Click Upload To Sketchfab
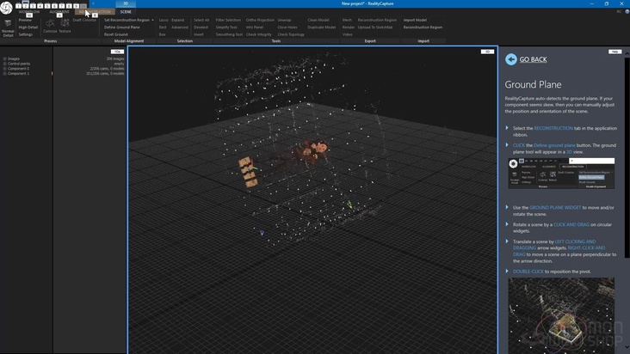630x354 pixels. click(x=375, y=27)
